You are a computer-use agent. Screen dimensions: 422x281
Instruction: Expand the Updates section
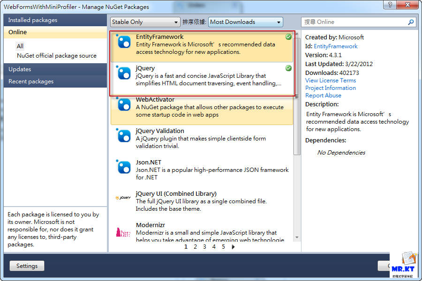55,69
